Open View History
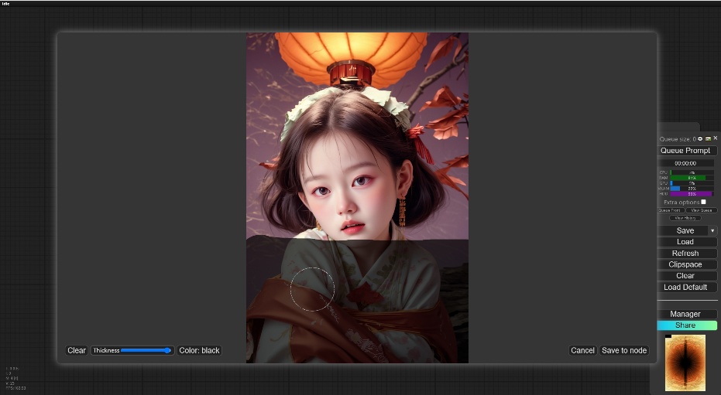 [x=685, y=218]
